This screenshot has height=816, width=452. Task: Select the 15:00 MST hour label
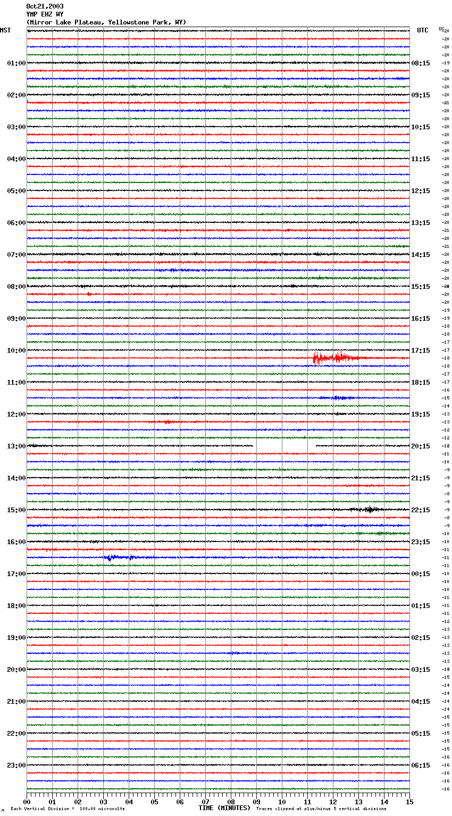[x=16, y=510]
